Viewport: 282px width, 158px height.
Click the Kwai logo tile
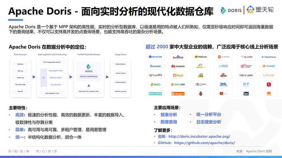(178, 75)
